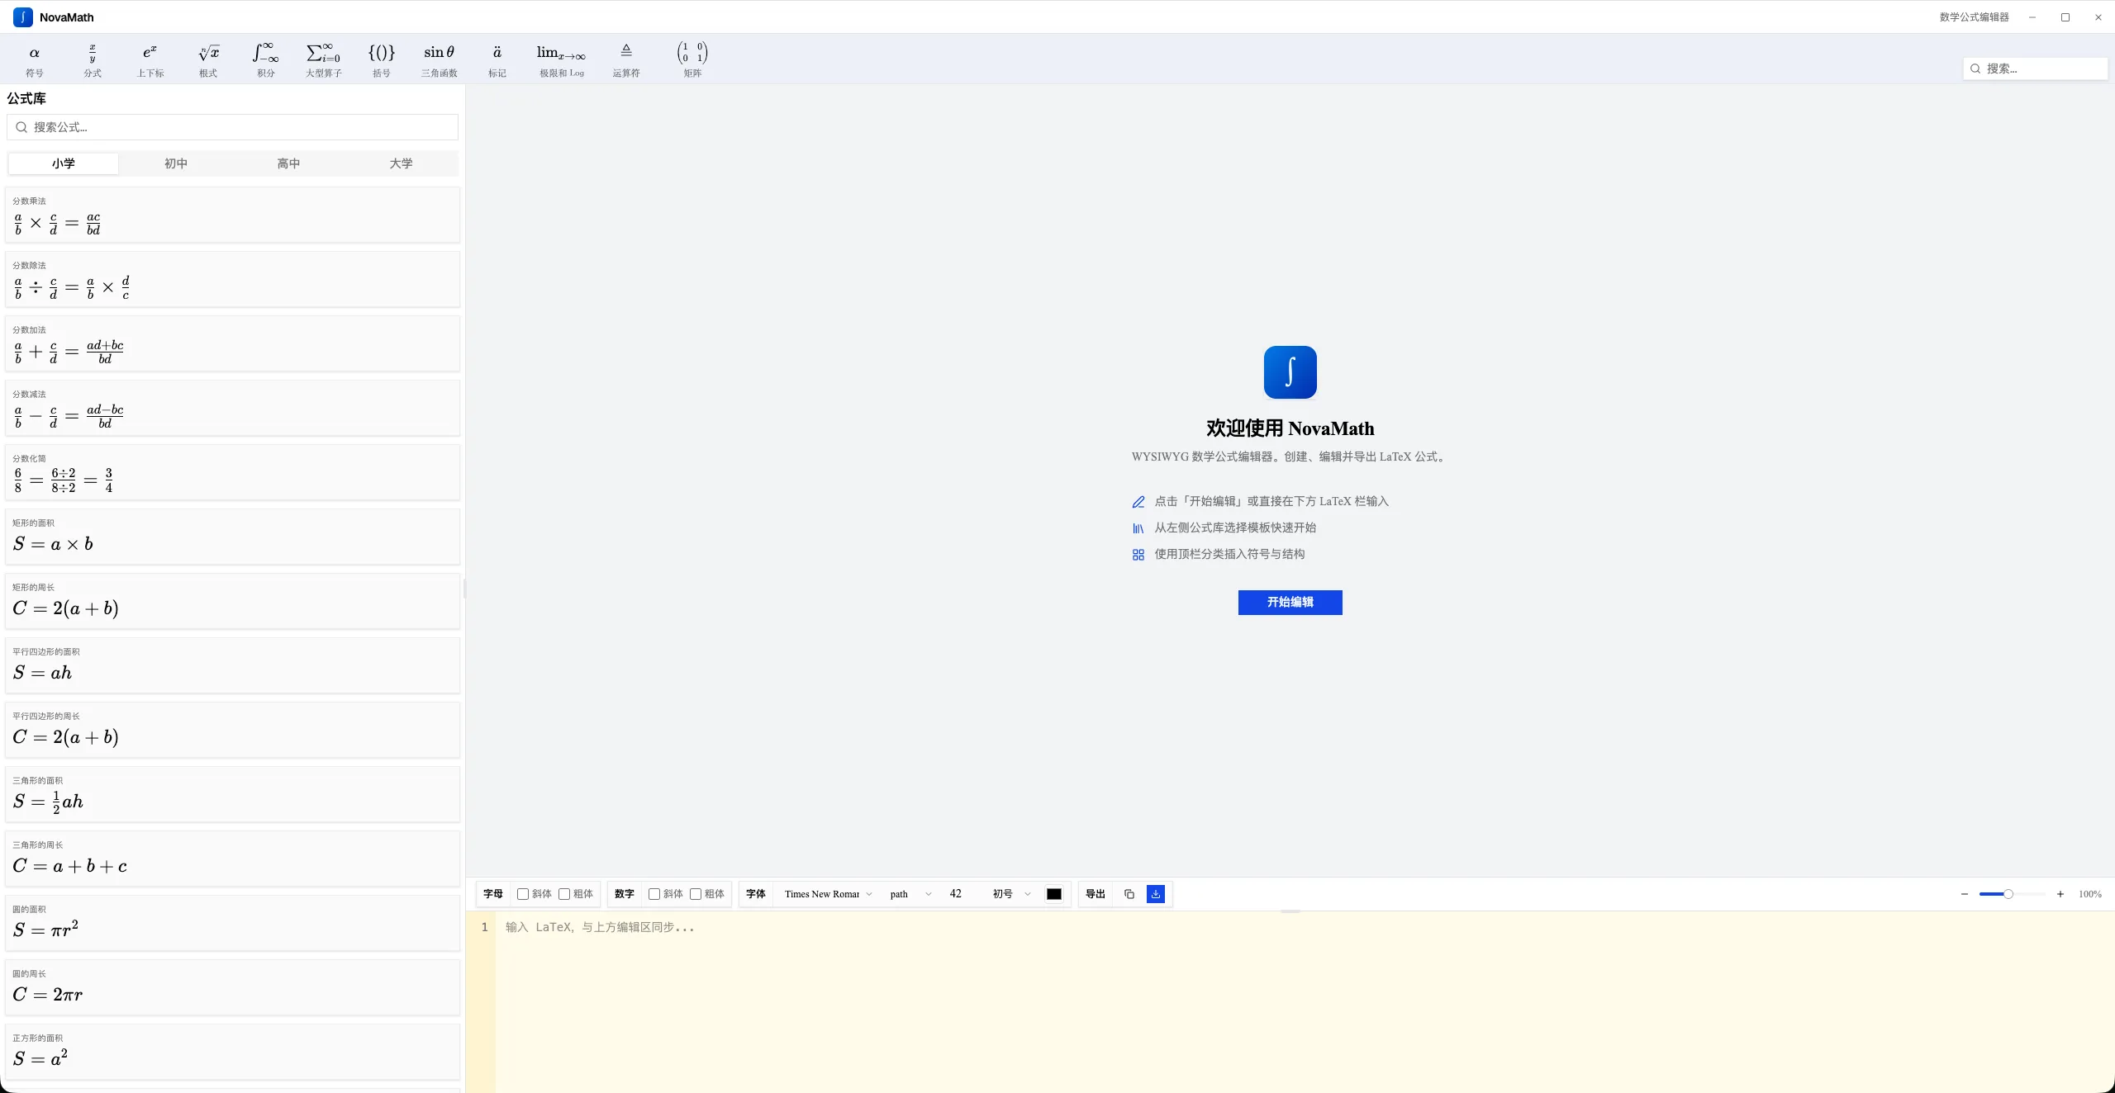Screen dimensions: 2115x1093
Task: Open the path render mode dropdown
Action: coord(910,894)
